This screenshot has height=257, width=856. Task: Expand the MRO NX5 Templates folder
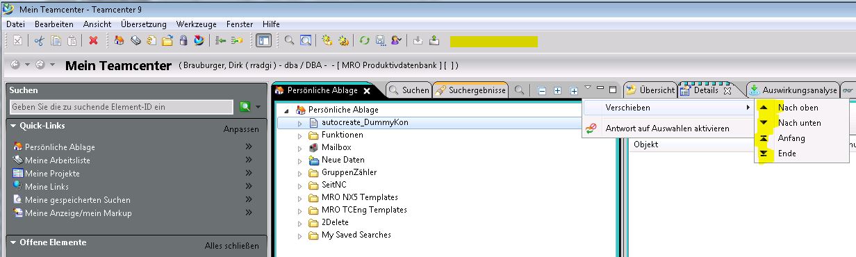pyautogui.click(x=300, y=198)
